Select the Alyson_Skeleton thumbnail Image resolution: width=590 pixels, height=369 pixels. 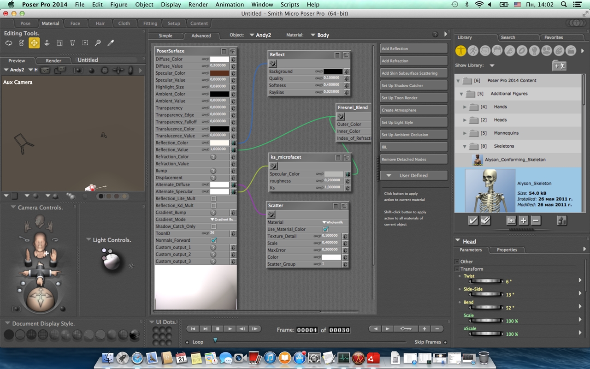point(490,190)
